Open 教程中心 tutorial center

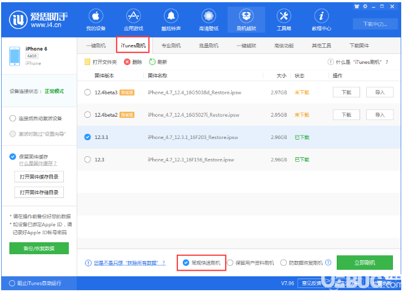click(321, 20)
